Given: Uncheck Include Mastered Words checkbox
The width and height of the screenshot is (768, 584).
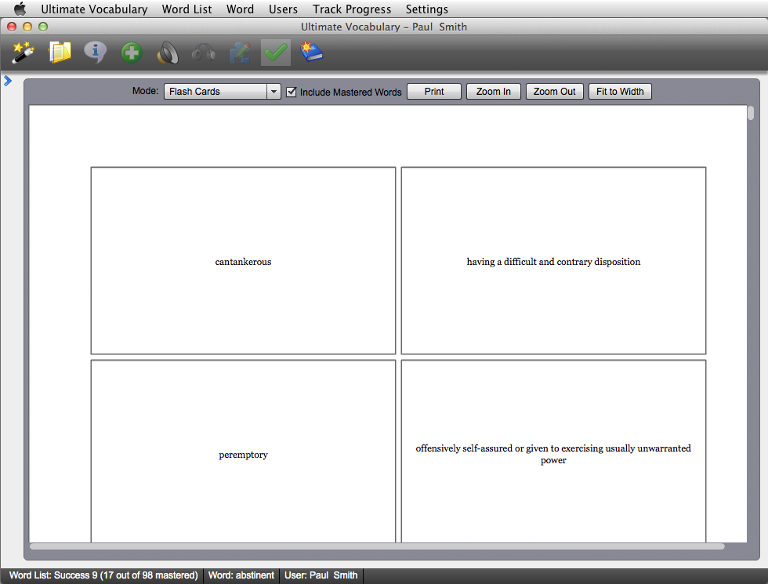Looking at the screenshot, I should pyautogui.click(x=292, y=92).
